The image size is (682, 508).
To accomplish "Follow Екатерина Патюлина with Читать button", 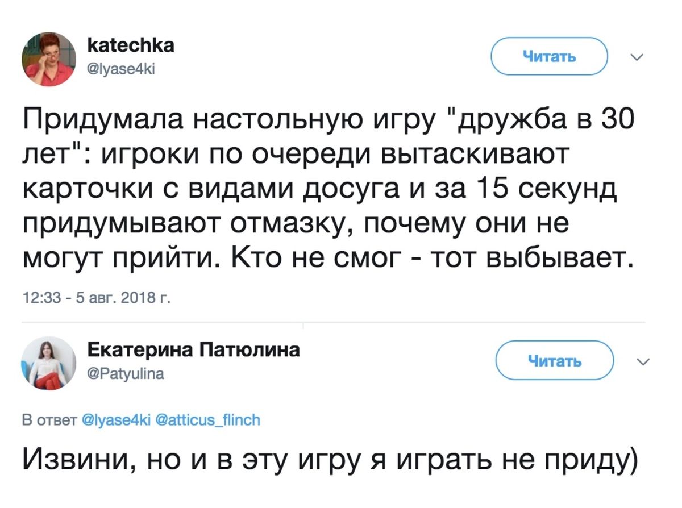I will [554, 360].
